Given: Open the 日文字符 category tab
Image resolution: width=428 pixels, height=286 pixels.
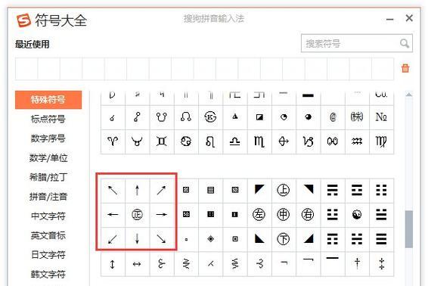Looking at the screenshot, I should pos(48,255).
